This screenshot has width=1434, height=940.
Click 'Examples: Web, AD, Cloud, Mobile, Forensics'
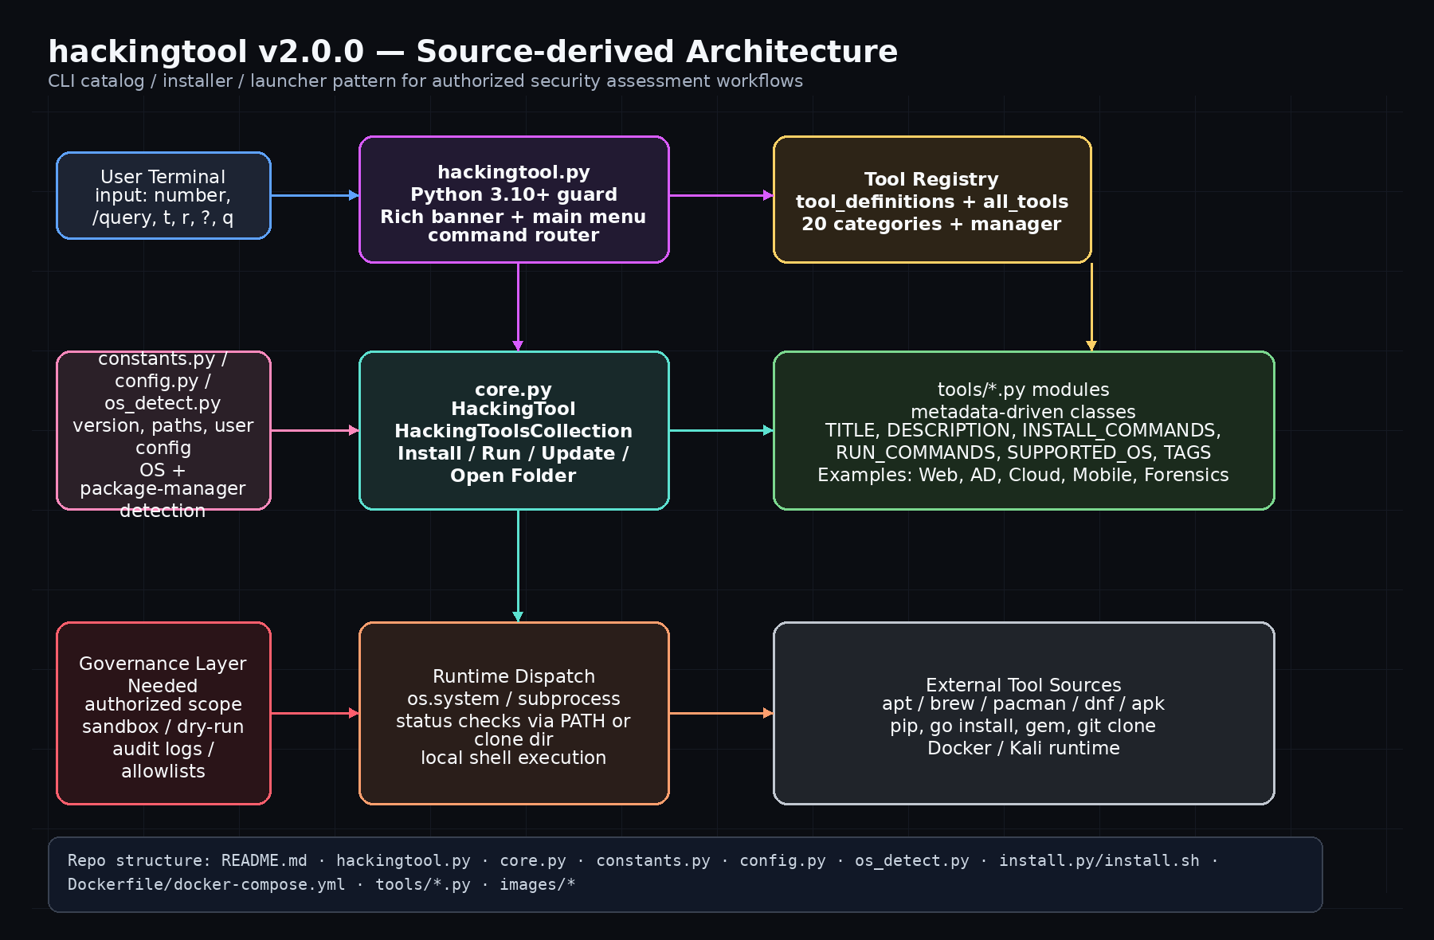[1023, 475]
